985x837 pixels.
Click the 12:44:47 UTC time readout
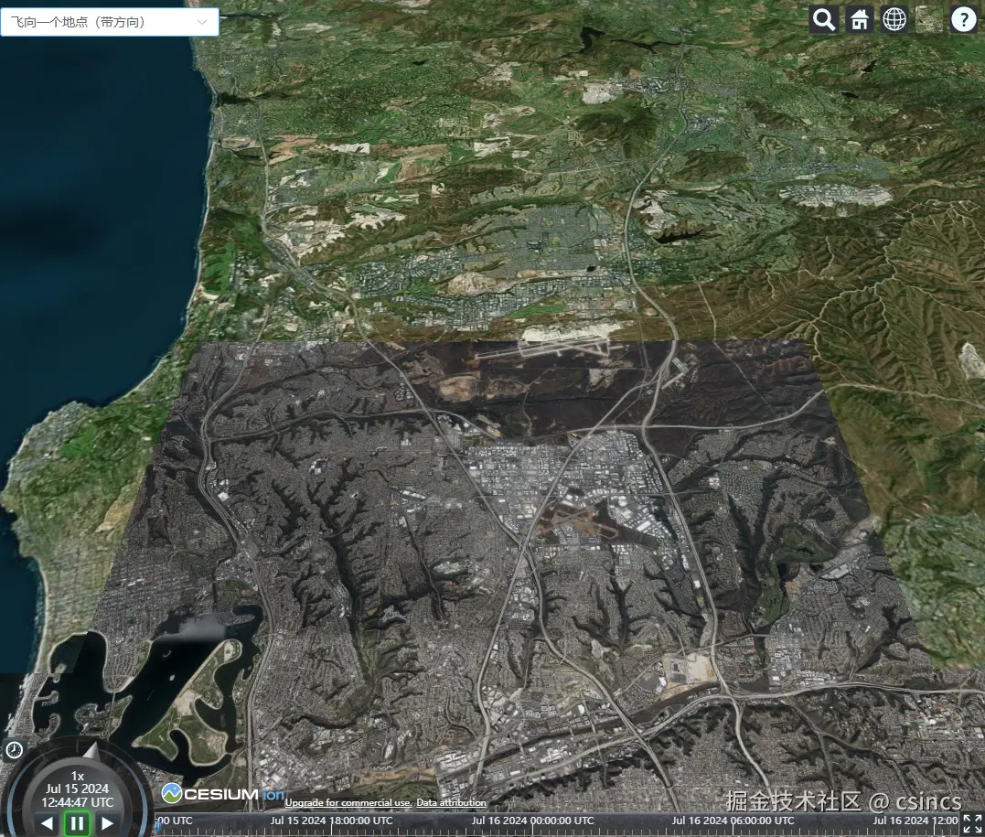click(77, 802)
